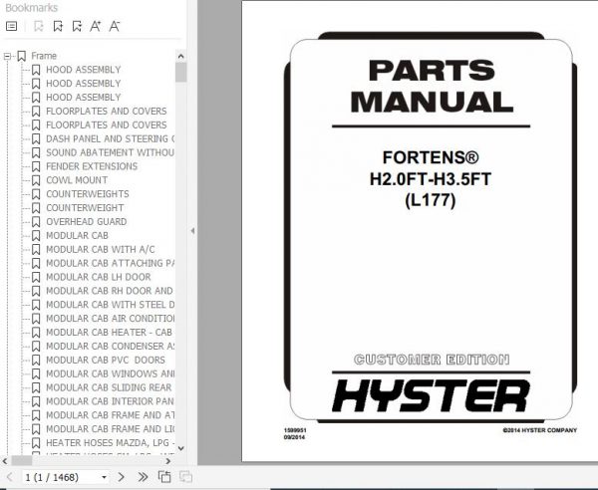The height and width of the screenshot is (490, 598).
Task: Open the DASH PANEL AND STEERING bookmark
Action: tap(110, 138)
